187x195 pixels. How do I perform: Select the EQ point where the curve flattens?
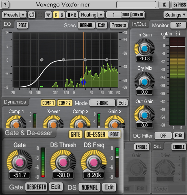pyautogui.click(x=63, y=60)
